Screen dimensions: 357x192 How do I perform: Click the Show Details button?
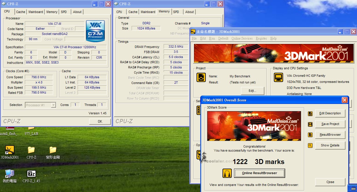coord(330,146)
